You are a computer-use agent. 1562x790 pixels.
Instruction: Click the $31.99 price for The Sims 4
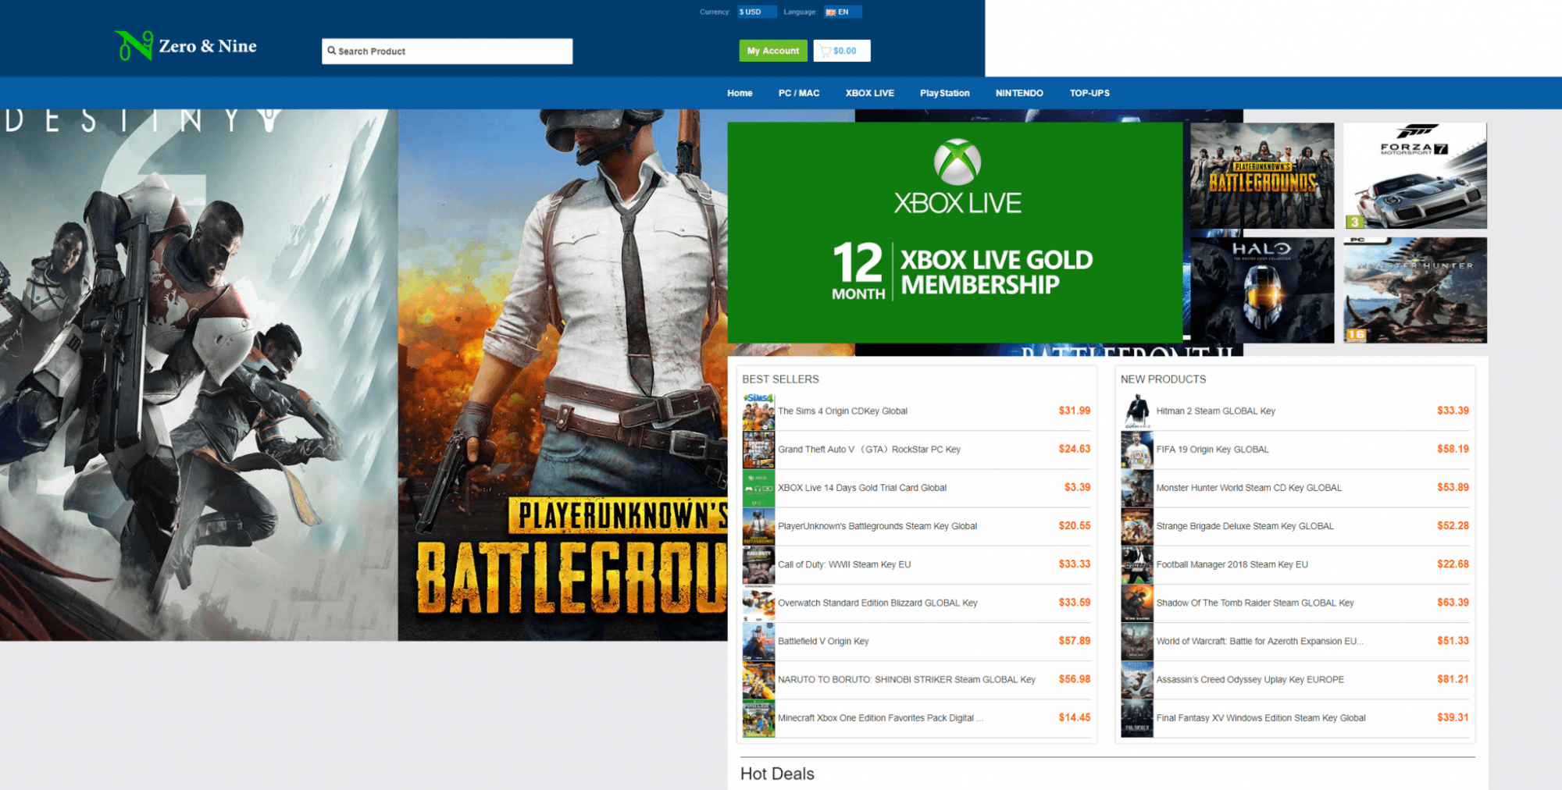(1075, 411)
